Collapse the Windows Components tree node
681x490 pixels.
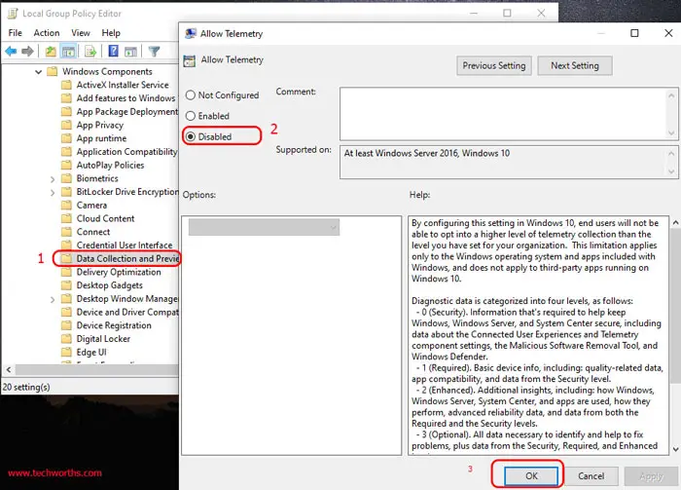click(38, 71)
